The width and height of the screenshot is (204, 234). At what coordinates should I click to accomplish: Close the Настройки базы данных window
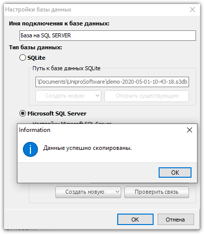[193, 9]
